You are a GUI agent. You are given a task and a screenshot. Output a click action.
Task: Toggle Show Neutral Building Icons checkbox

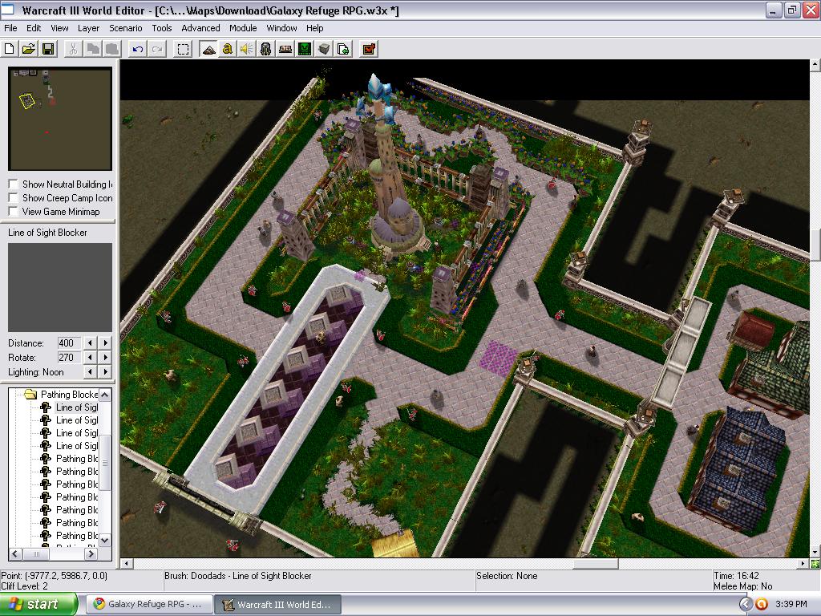click(x=14, y=184)
